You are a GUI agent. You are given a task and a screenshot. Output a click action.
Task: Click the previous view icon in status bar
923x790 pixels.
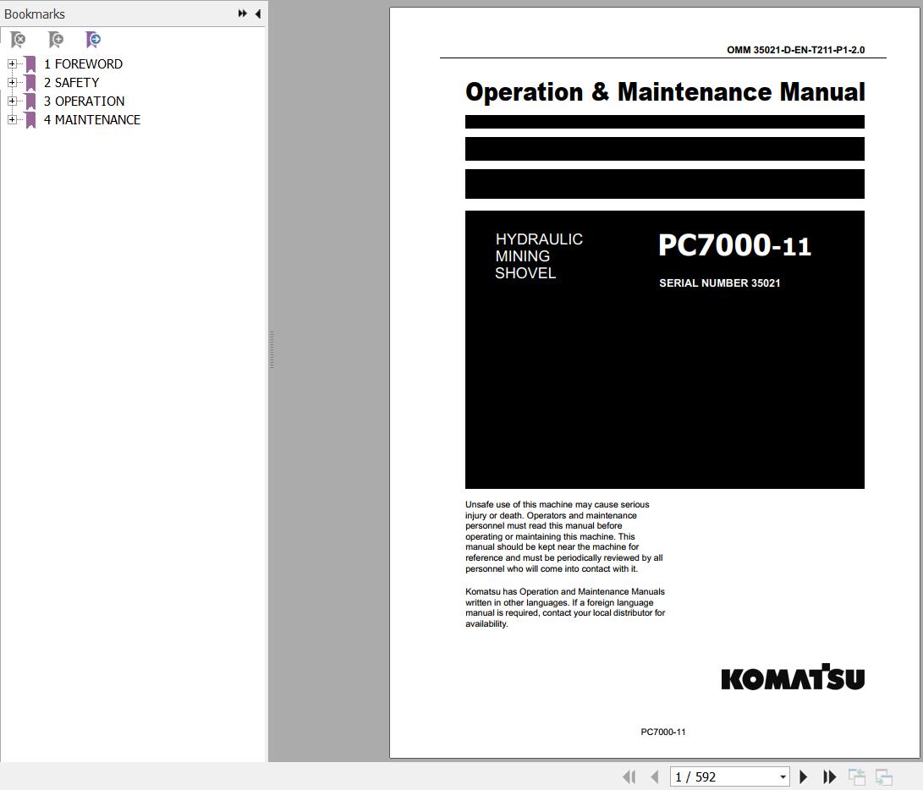pos(856,777)
